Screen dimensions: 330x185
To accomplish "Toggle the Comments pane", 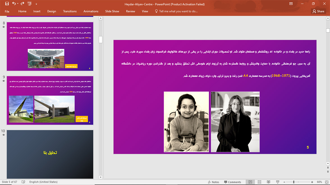I will tap(233, 182).
